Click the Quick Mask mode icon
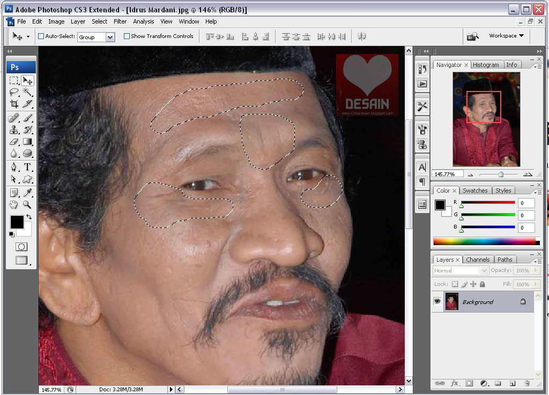 [x=21, y=247]
